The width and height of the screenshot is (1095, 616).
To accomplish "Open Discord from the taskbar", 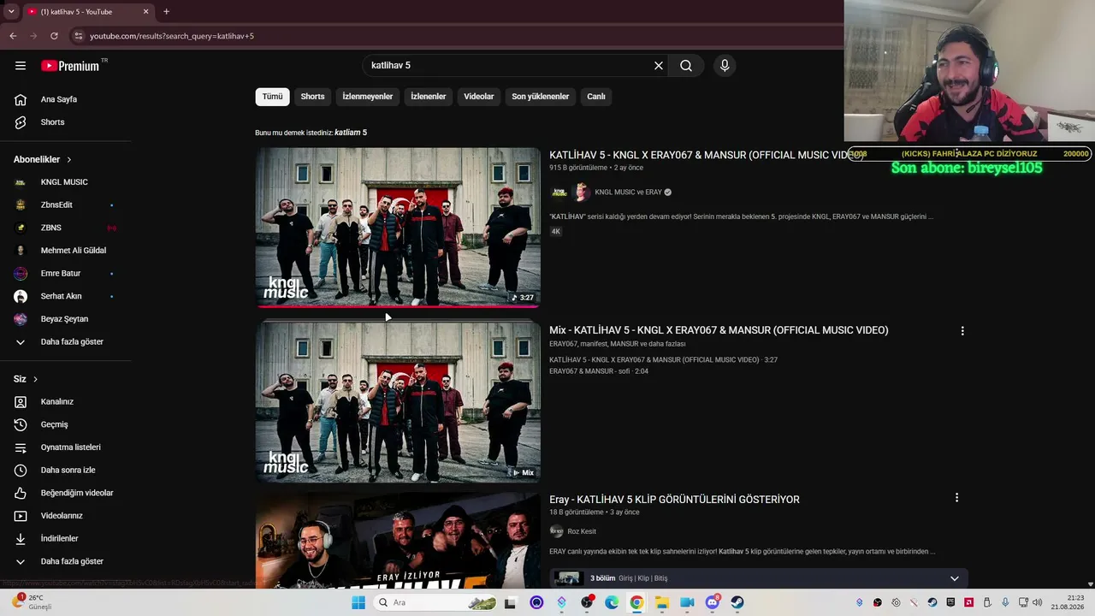I will [x=713, y=602].
